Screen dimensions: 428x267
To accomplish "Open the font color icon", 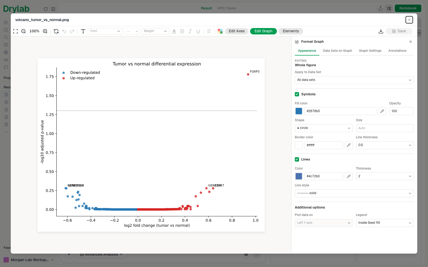I will [x=174, y=31].
